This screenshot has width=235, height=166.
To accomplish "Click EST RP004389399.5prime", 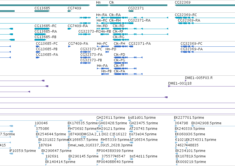I will point(97,153).
